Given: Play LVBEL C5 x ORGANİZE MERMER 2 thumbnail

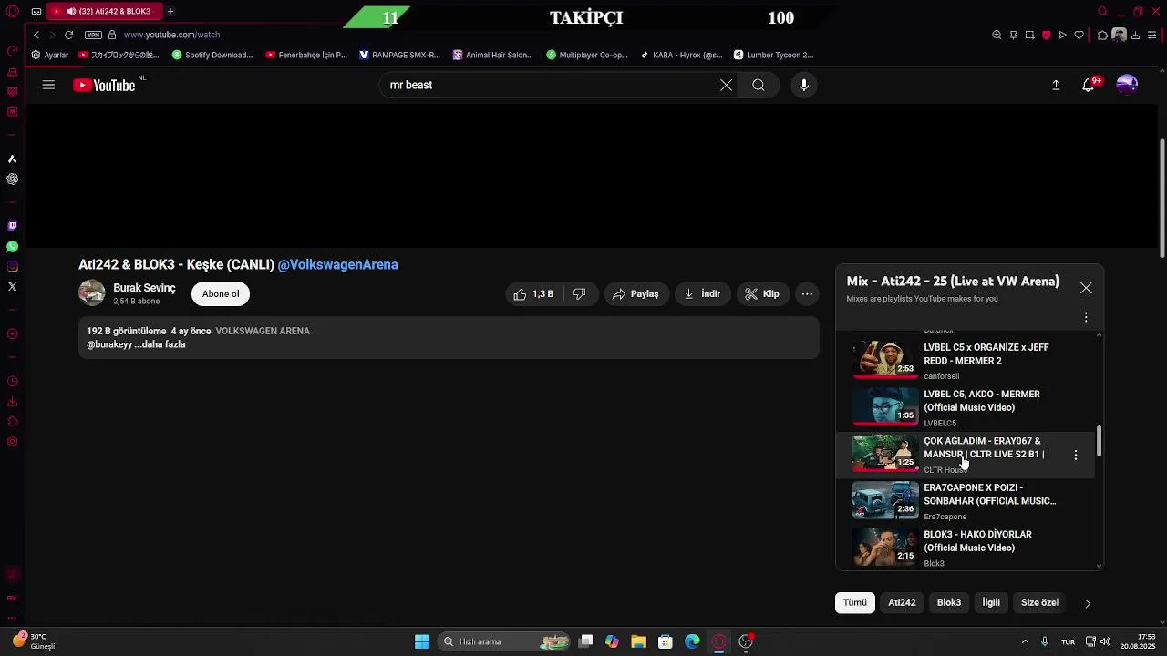Looking at the screenshot, I should 884,359.
